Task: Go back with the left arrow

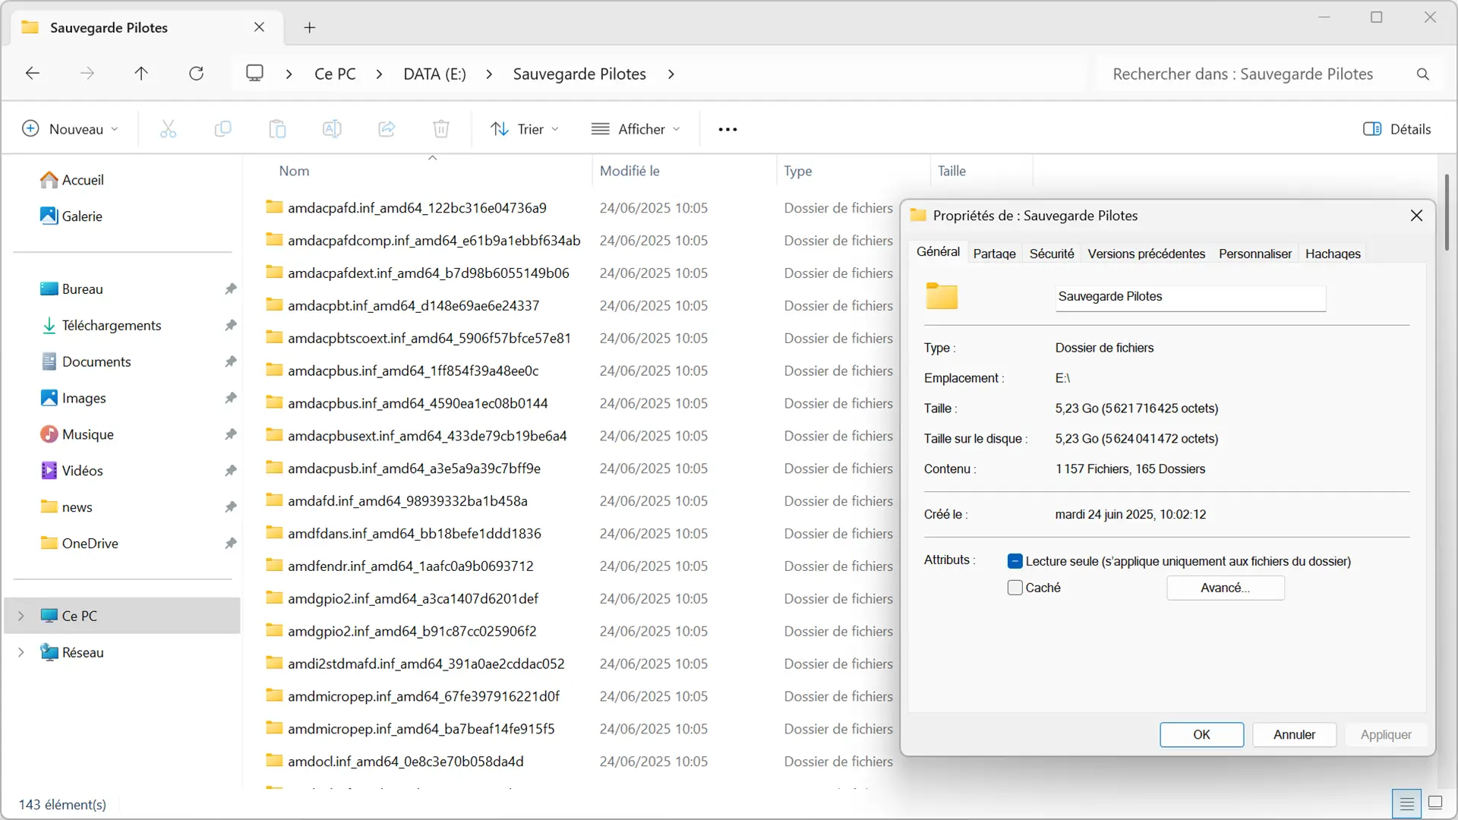Action: coord(33,74)
